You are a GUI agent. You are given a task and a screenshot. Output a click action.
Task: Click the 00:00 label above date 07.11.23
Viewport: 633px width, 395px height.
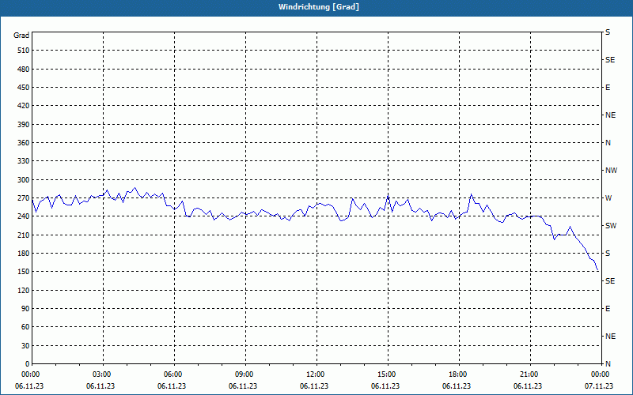[601, 374]
